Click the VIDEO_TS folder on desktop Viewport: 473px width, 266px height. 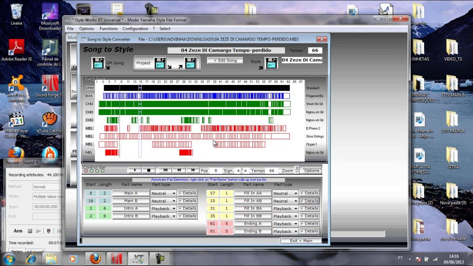[x=453, y=50]
